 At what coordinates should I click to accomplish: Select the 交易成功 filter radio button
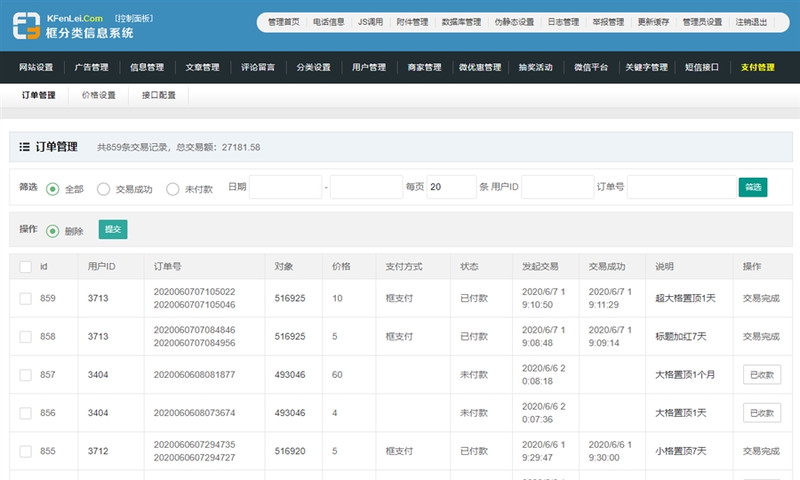point(103,188)
